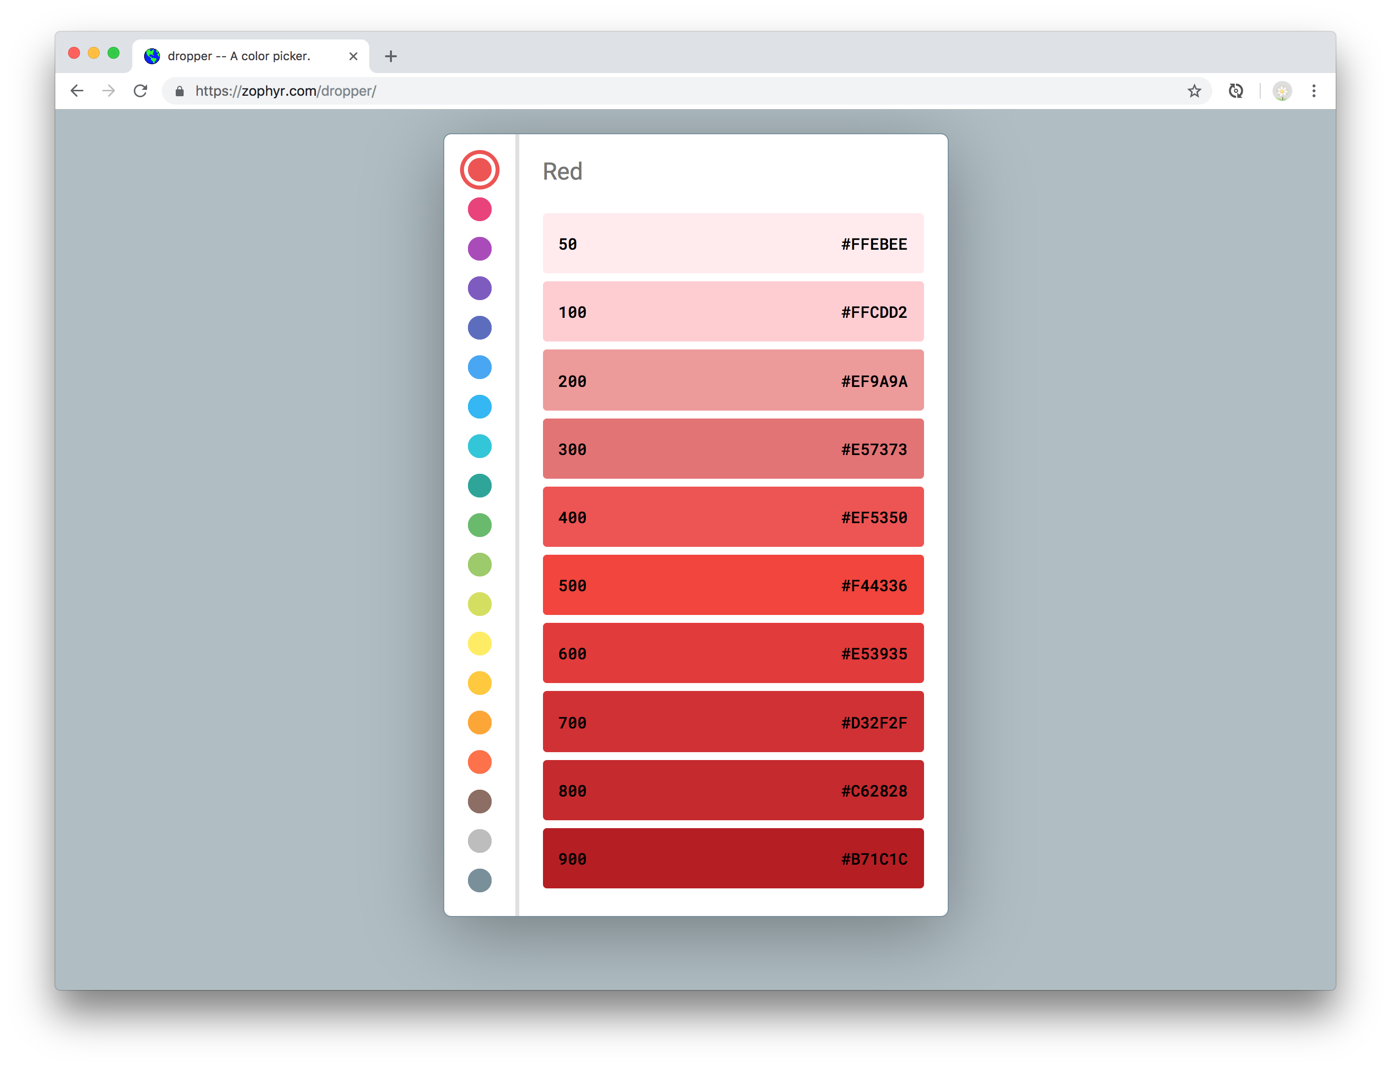Choose the teal palette dot

tap(479, 486)
